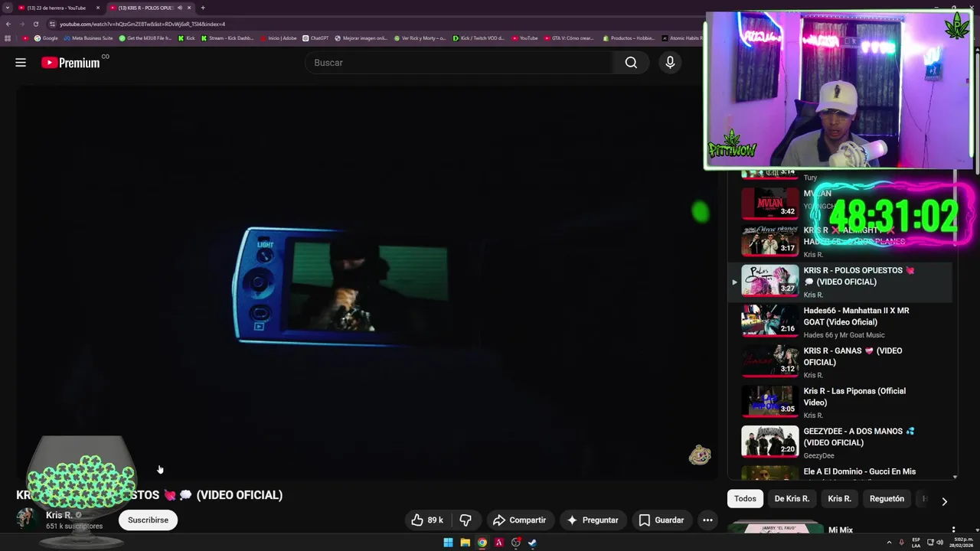This screenshot has height=551, width=980.
Task: Select the De Kris R. filter chip
Action: pos(792,499)
